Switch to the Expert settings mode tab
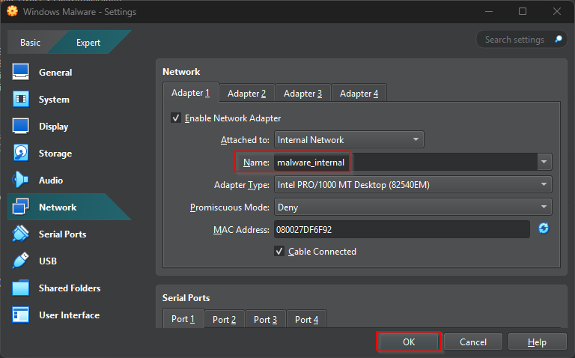Screen dimensions: 575x358 pos(88,43)
